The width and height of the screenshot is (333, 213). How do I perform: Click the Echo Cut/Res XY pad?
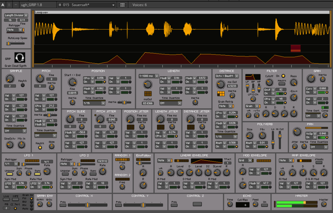point(243,205)
